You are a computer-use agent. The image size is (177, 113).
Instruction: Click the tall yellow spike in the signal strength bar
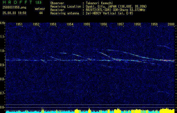coord(42,110)
